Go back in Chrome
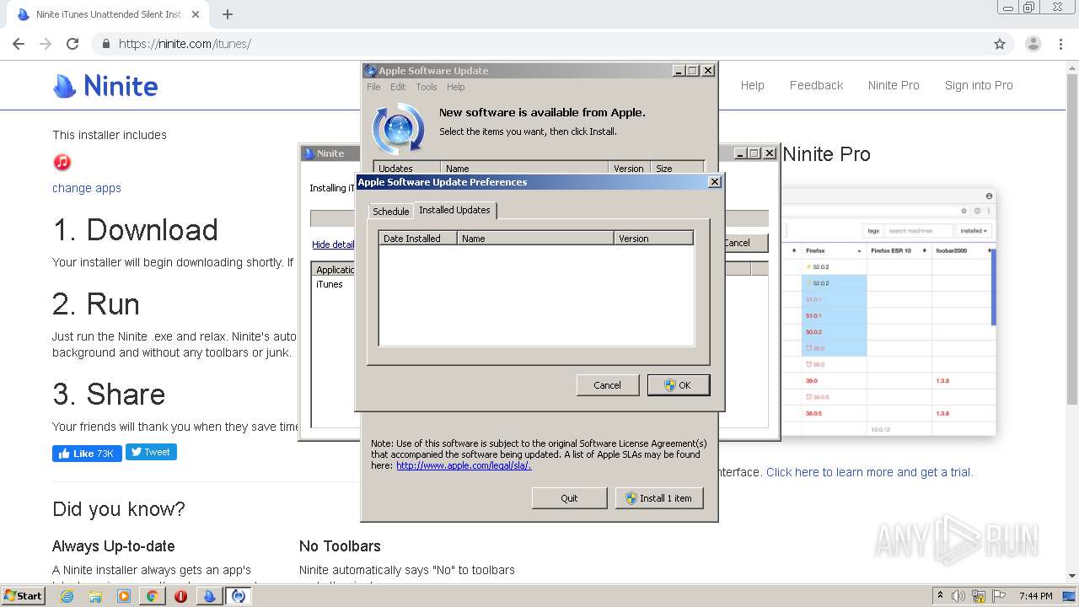Image resolution: width=1079 pixels, height=607 pixels. (x=19, y=44)
